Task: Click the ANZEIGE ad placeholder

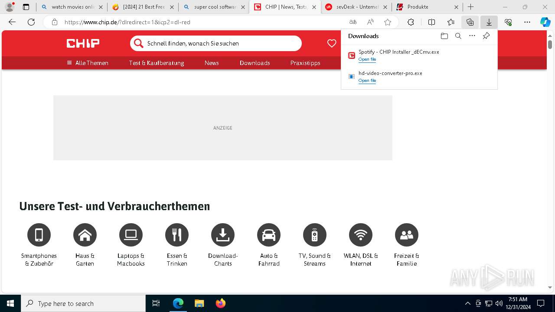Action: (x=223, y=128)
